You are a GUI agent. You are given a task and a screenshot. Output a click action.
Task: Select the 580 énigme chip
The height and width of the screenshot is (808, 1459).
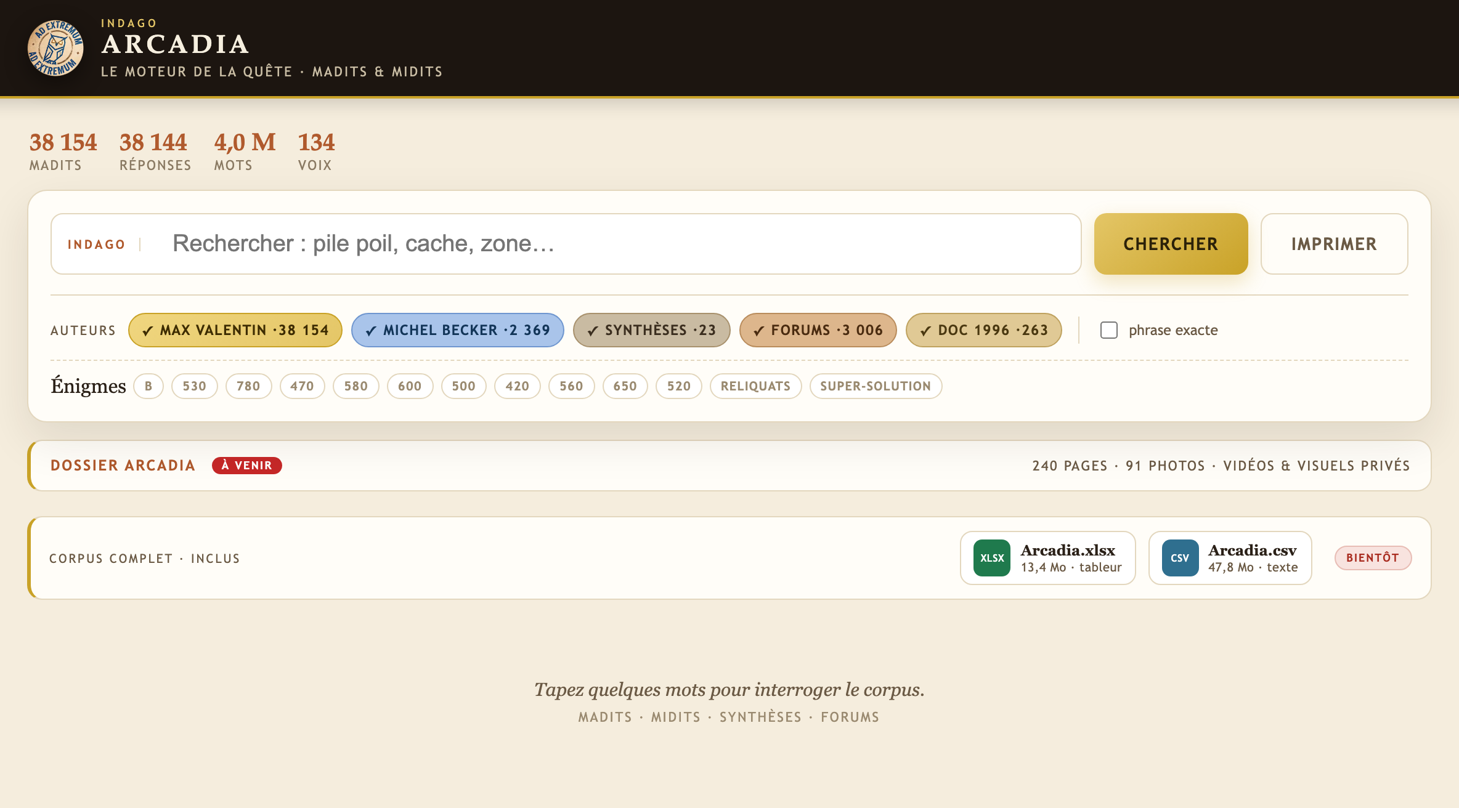coord(356,386)
